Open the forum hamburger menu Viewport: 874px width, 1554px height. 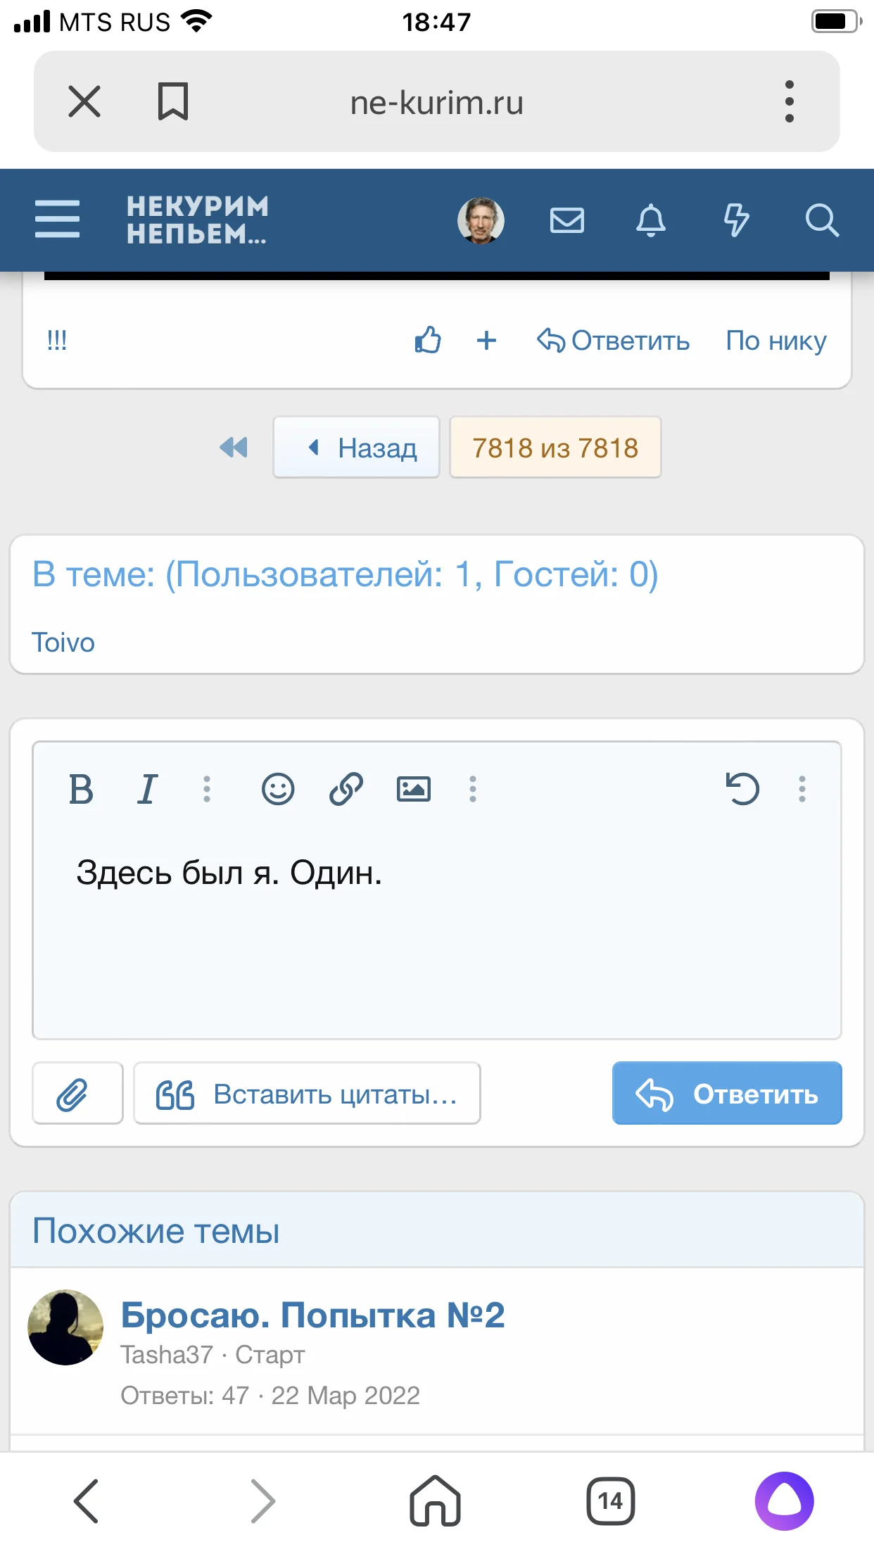58,219
